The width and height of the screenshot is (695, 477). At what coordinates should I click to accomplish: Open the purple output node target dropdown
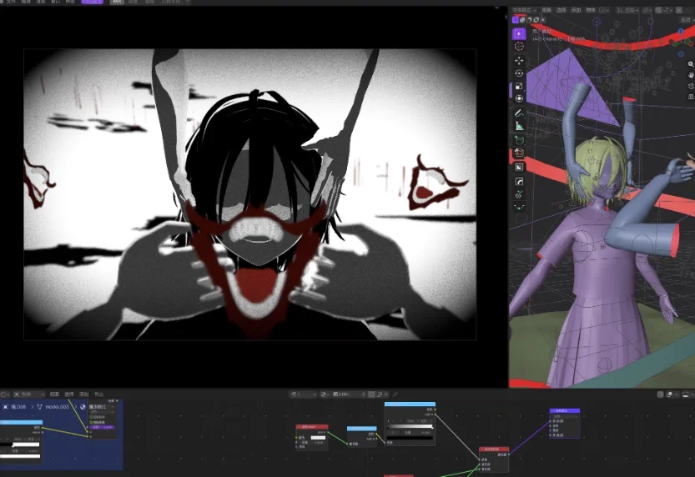[x=564, y=416]
